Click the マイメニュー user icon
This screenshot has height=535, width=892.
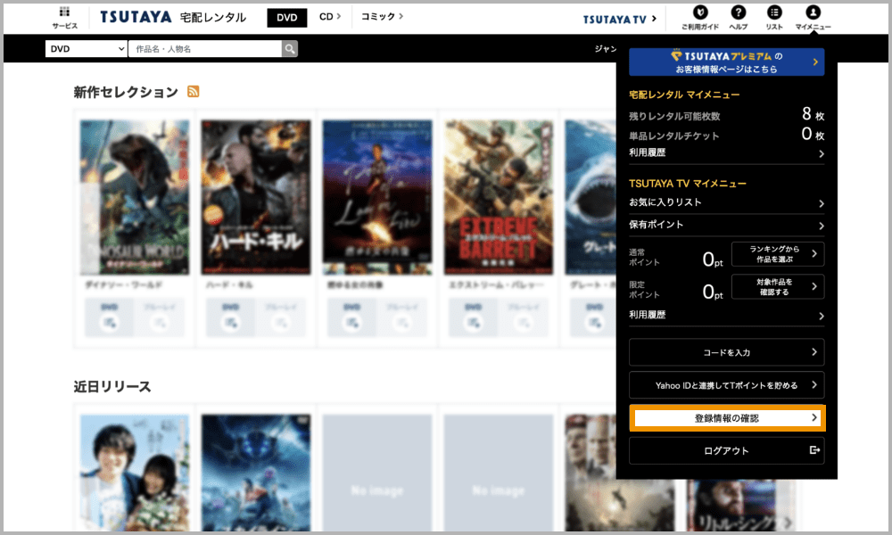813,12
